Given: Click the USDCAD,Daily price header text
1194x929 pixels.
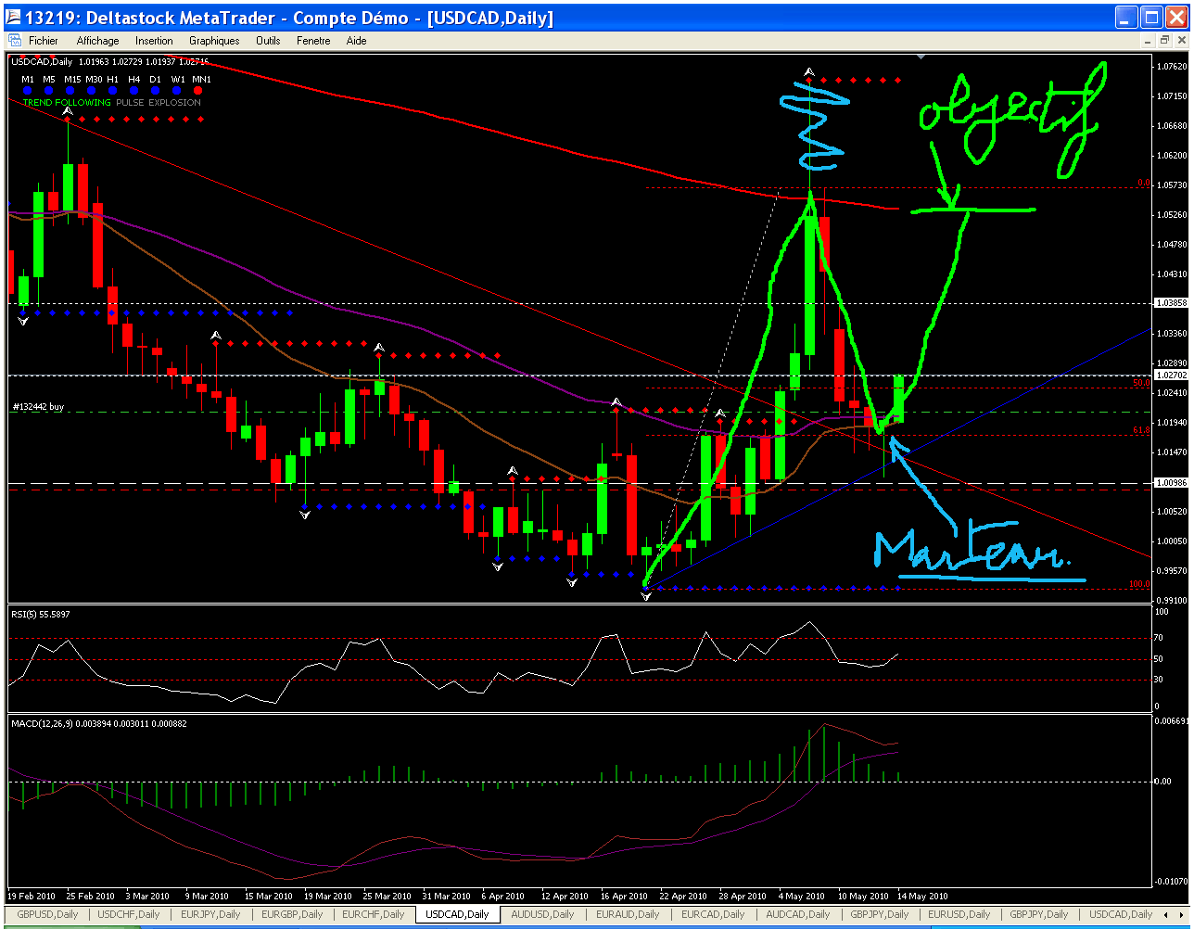Looking at the screenshot, I should 110,62.
